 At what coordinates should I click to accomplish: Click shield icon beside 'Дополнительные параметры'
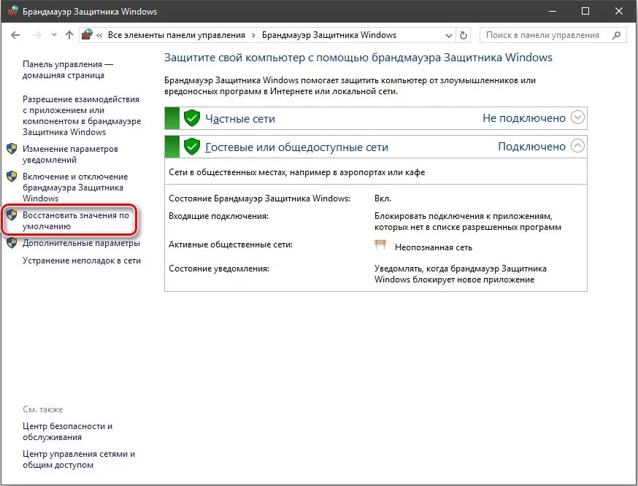pos(12,243)
